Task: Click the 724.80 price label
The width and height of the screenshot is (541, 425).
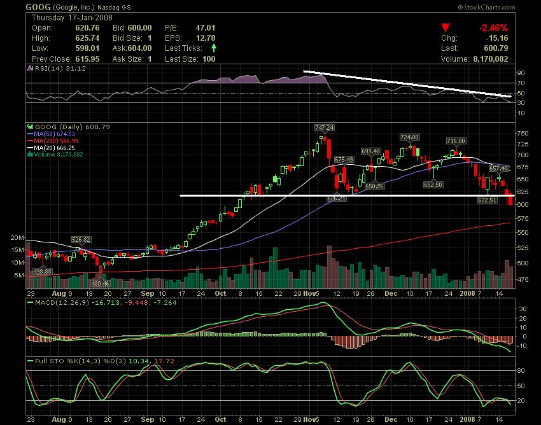Action: tap(409, 137)
